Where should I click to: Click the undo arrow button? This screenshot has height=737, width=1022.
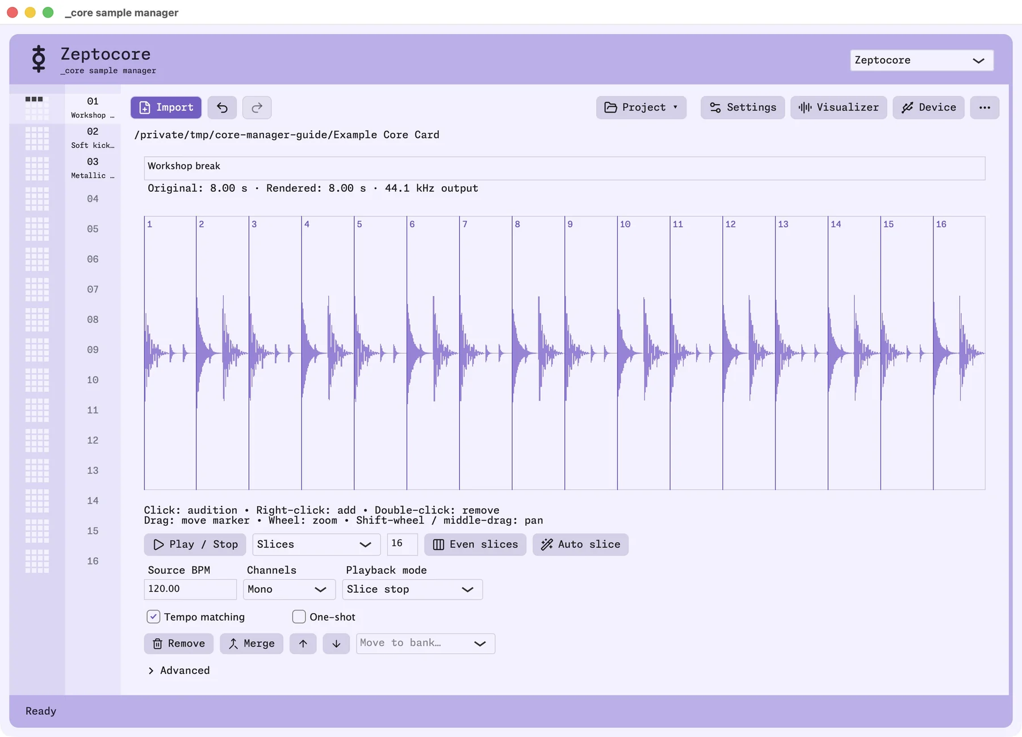point(222,107)
